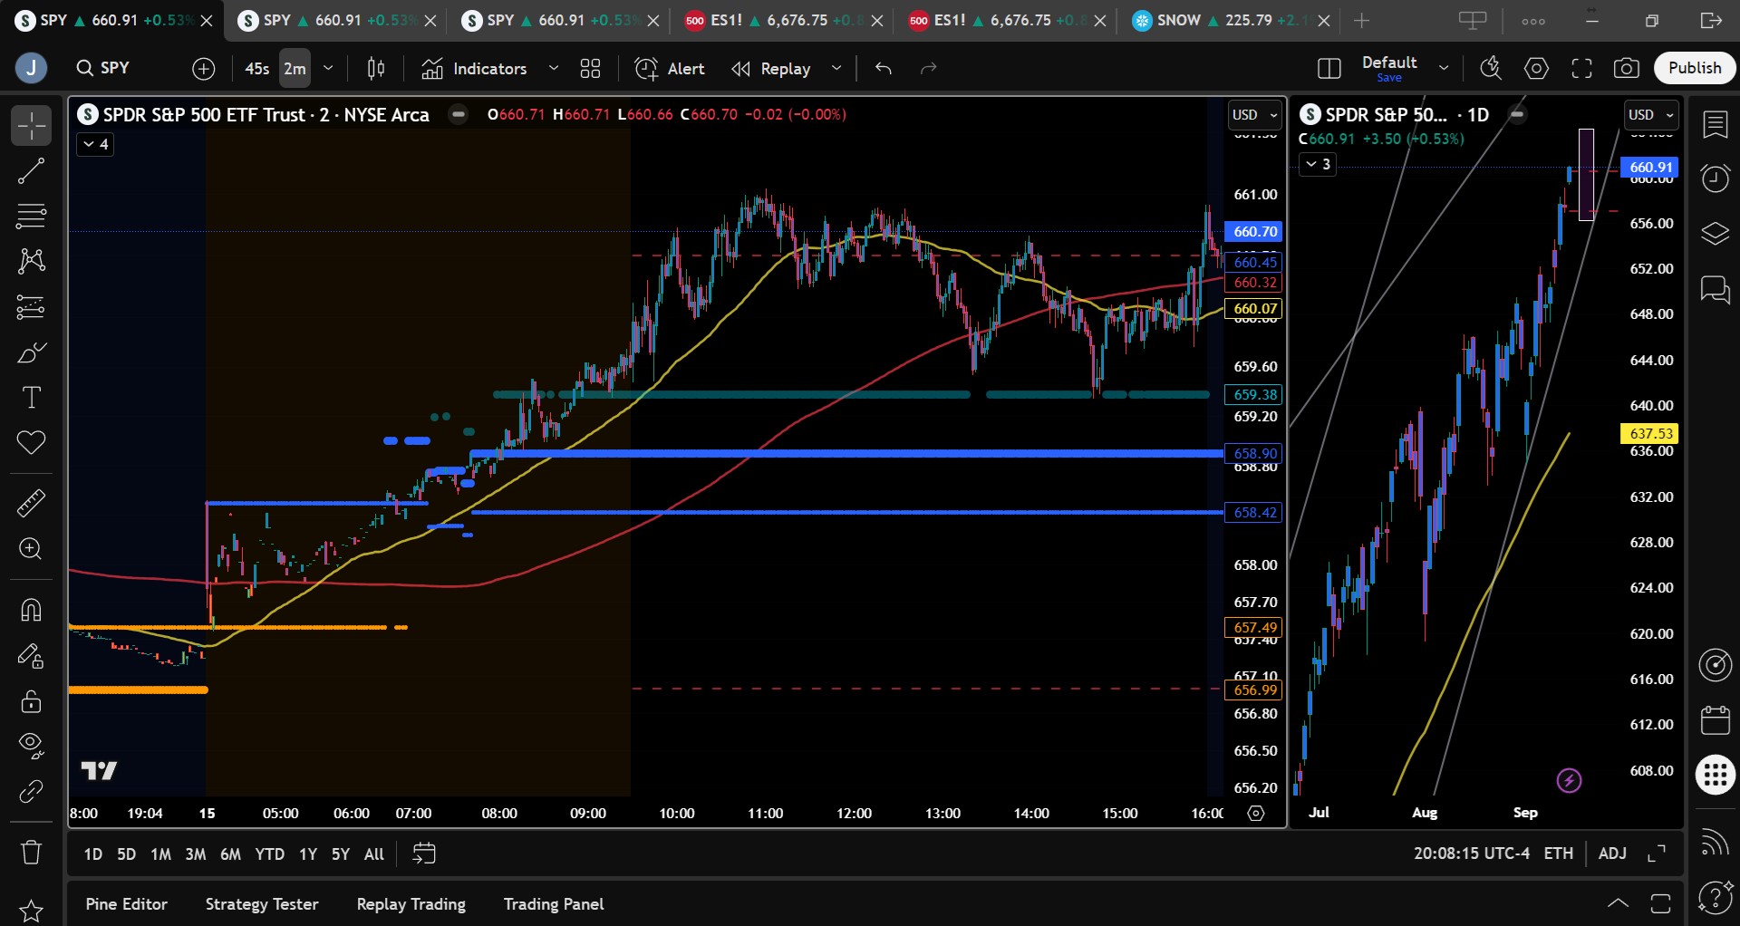Select the ruler measure tool
The image size is (1740, 926).
click(x=31, y=503)
